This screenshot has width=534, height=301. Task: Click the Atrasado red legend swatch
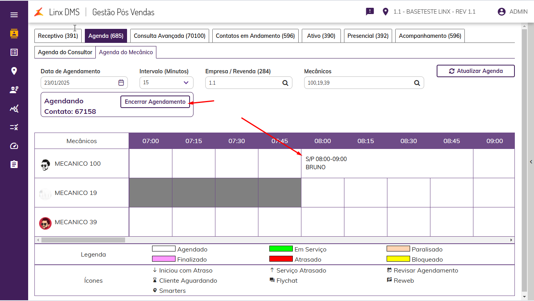tap(281, 259)
